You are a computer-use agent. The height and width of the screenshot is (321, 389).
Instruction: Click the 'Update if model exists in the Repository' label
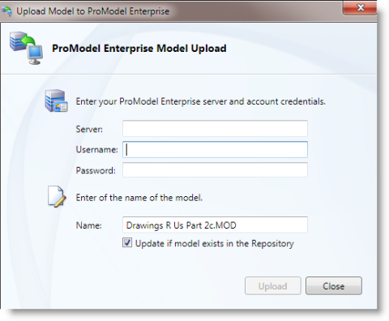pyautogui.click(x=215, y=243)
